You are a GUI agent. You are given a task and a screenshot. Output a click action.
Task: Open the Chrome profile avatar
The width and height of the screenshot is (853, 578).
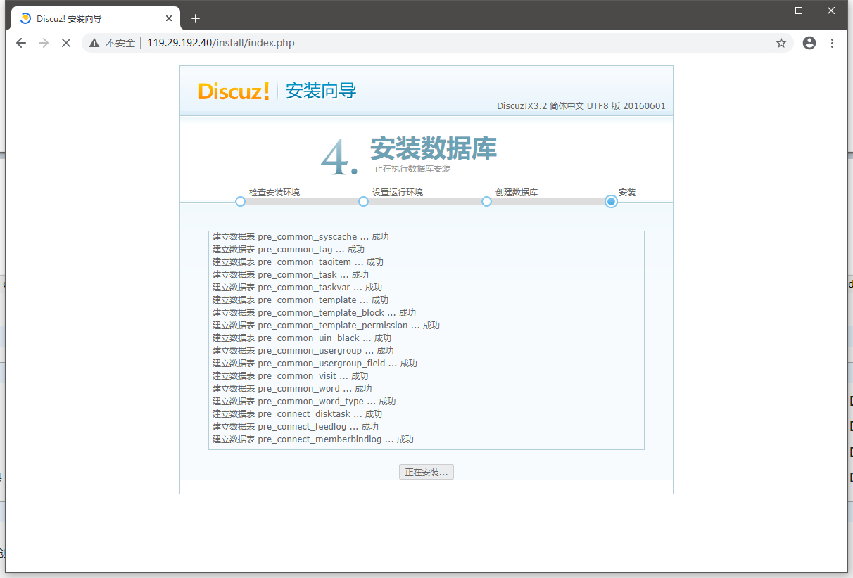point(809,43)
